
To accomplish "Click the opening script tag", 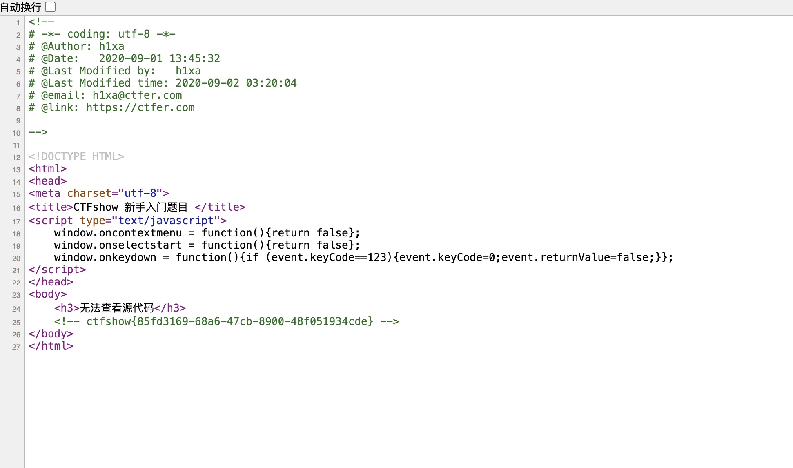I will [x=51, y=221].
